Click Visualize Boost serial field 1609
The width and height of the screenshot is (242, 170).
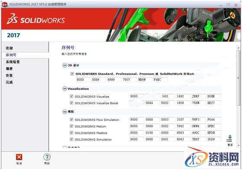(183, 103)
